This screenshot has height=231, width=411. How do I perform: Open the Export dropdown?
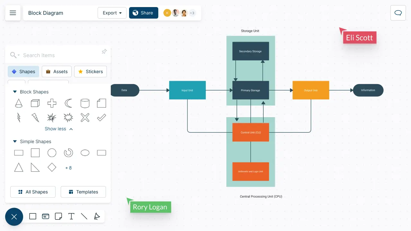pos(112,13)
